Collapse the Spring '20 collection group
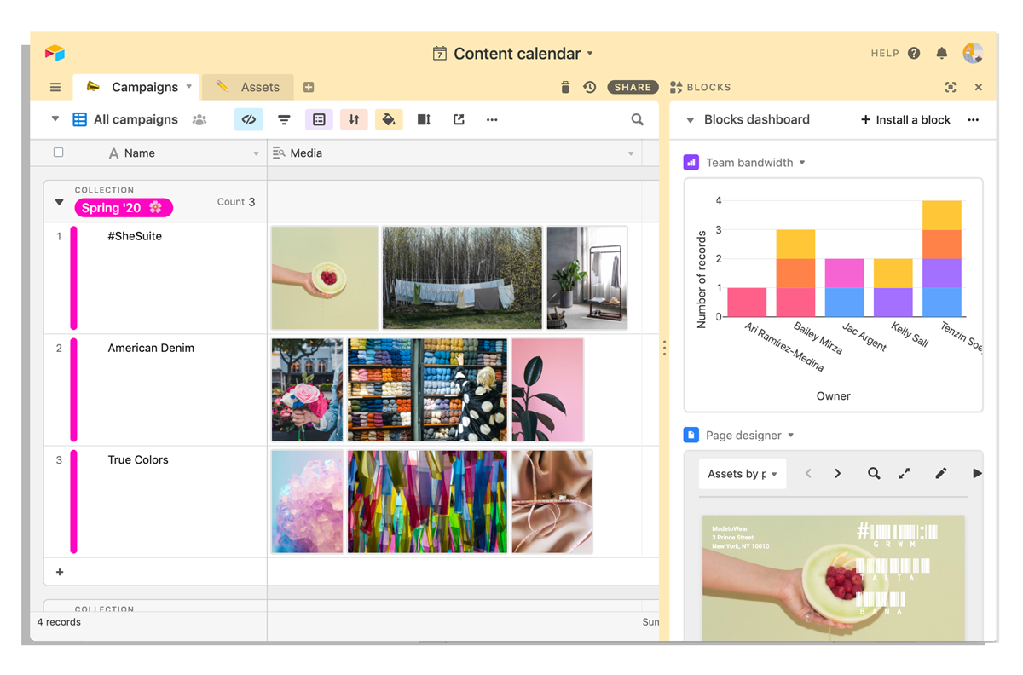 (59, 203)
